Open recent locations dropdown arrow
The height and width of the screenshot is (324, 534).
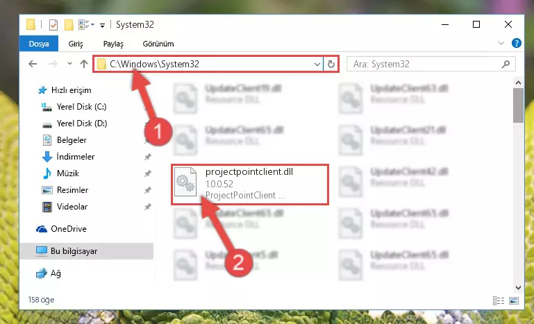click(x=69, y=64)
